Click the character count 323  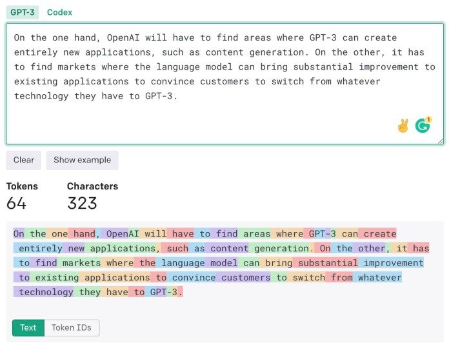click(x=82, y=203)
